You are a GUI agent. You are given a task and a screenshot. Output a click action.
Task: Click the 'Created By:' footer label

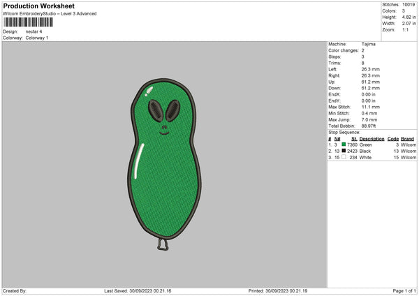click(x=15, y=291)
